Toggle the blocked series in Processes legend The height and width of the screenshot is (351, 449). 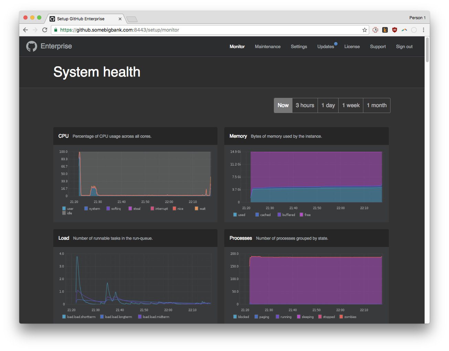coord(241,317)
